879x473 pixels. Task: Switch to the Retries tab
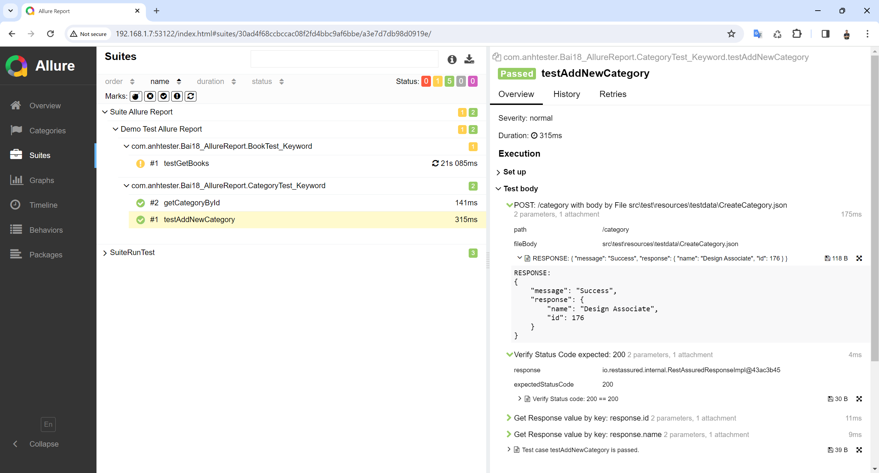coord(613,94)
